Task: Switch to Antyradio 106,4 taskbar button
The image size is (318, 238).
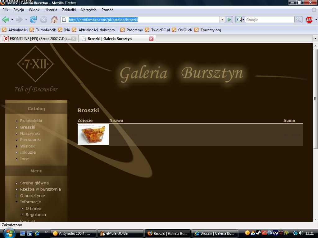Action: pyautogui.click(x=73, y=233)
